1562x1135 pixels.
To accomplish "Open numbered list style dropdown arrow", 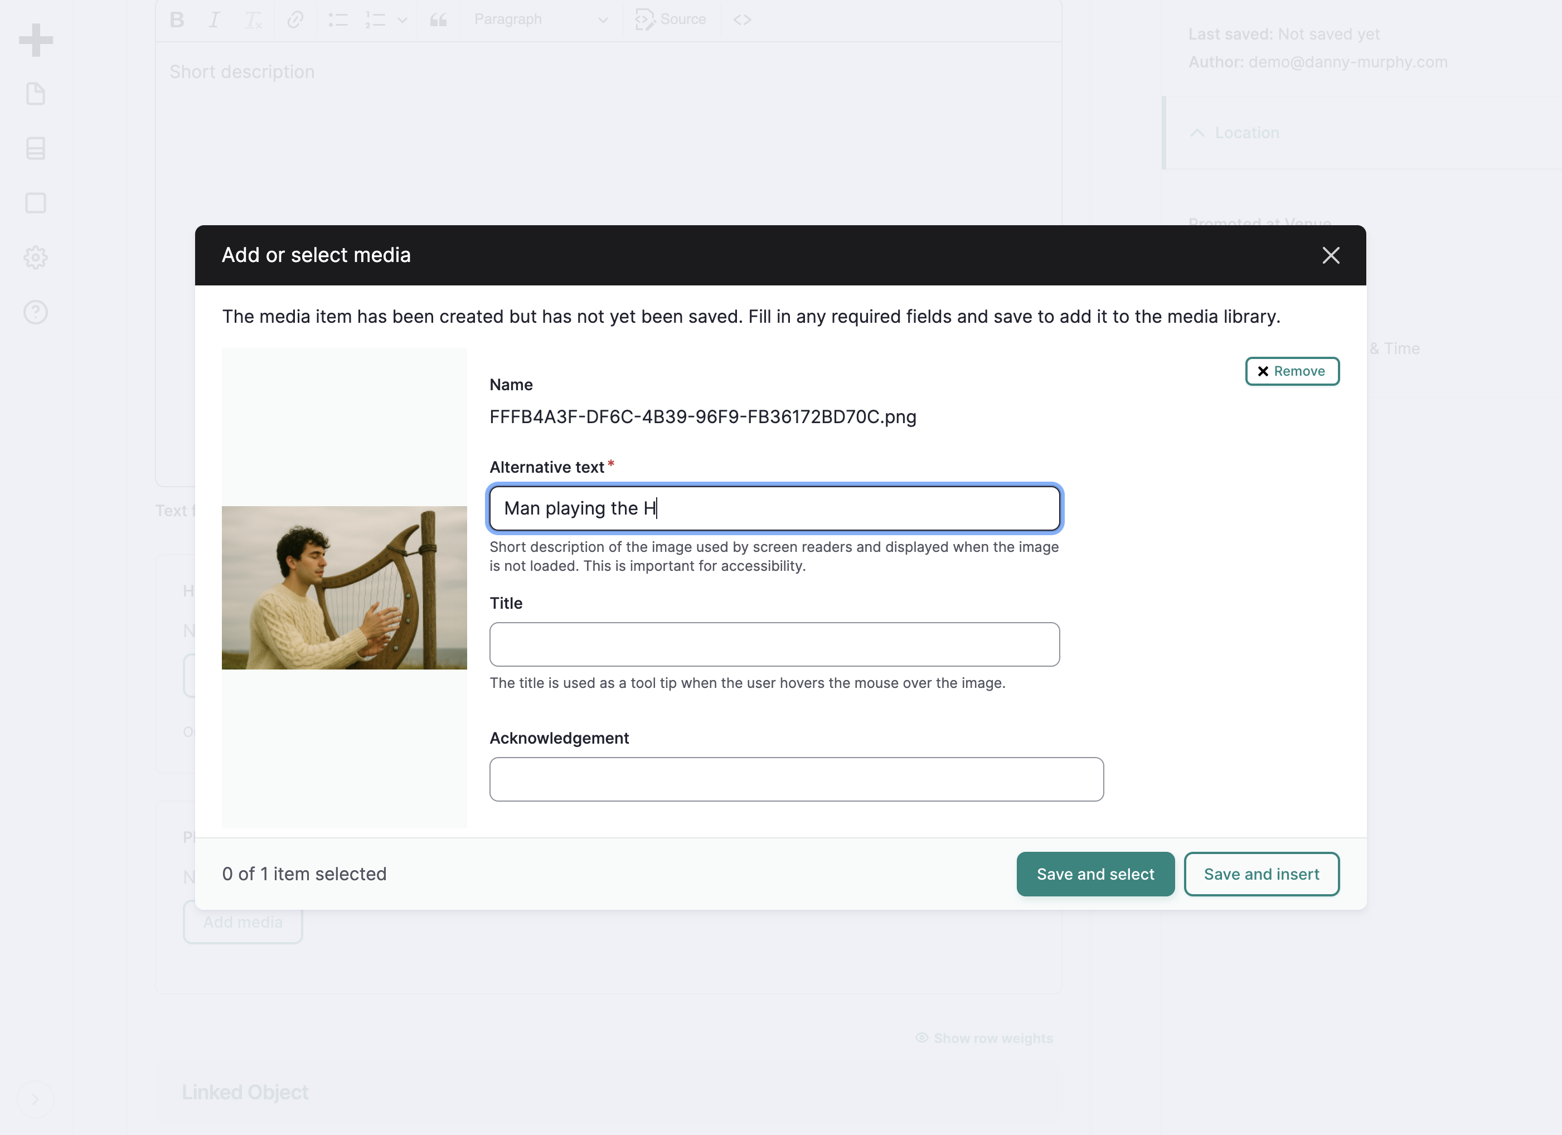I will coord(402,20).
